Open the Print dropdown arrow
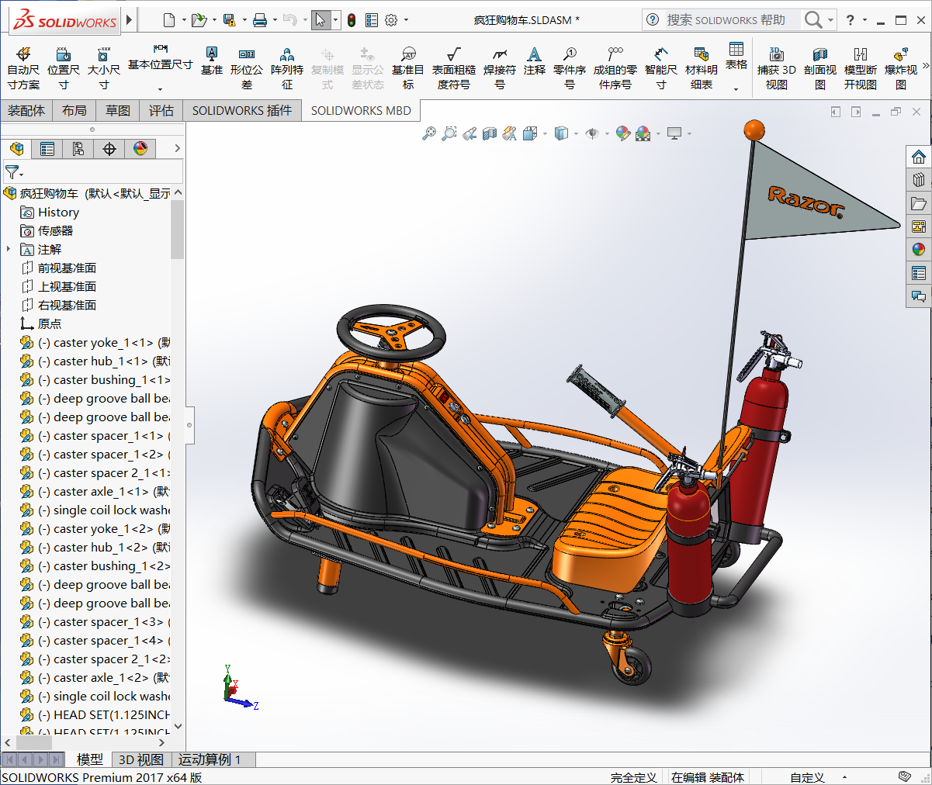 coord(275,20)
